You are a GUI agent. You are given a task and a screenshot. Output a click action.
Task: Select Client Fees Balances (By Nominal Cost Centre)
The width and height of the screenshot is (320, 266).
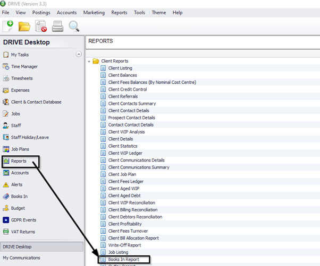coord(152,82)
